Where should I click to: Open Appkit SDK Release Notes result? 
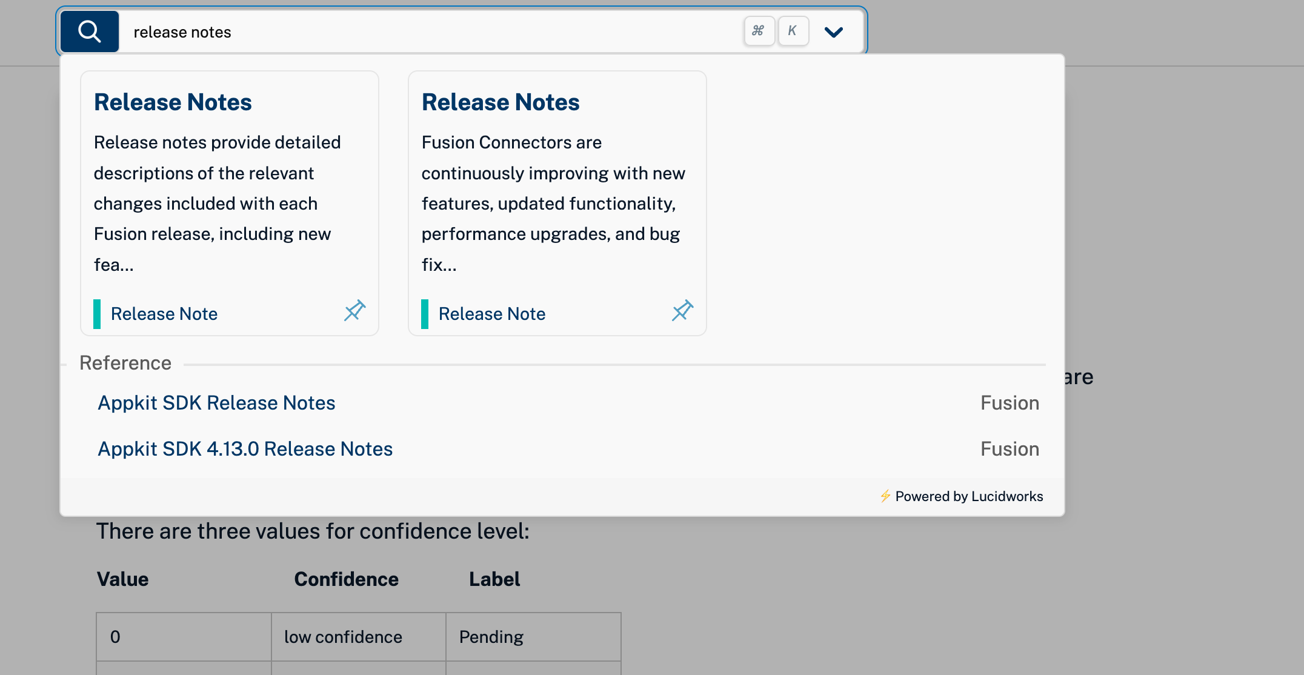(x=216, y=403)
